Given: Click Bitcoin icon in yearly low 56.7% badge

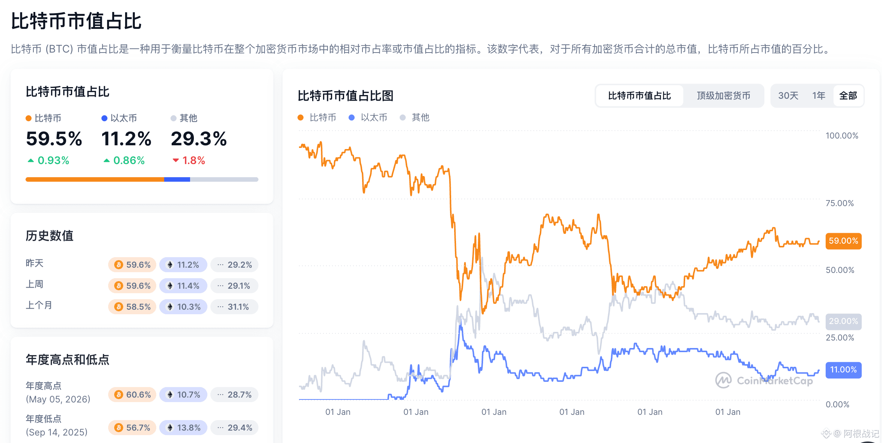Looking at the screenshot, I should (119, 428).
